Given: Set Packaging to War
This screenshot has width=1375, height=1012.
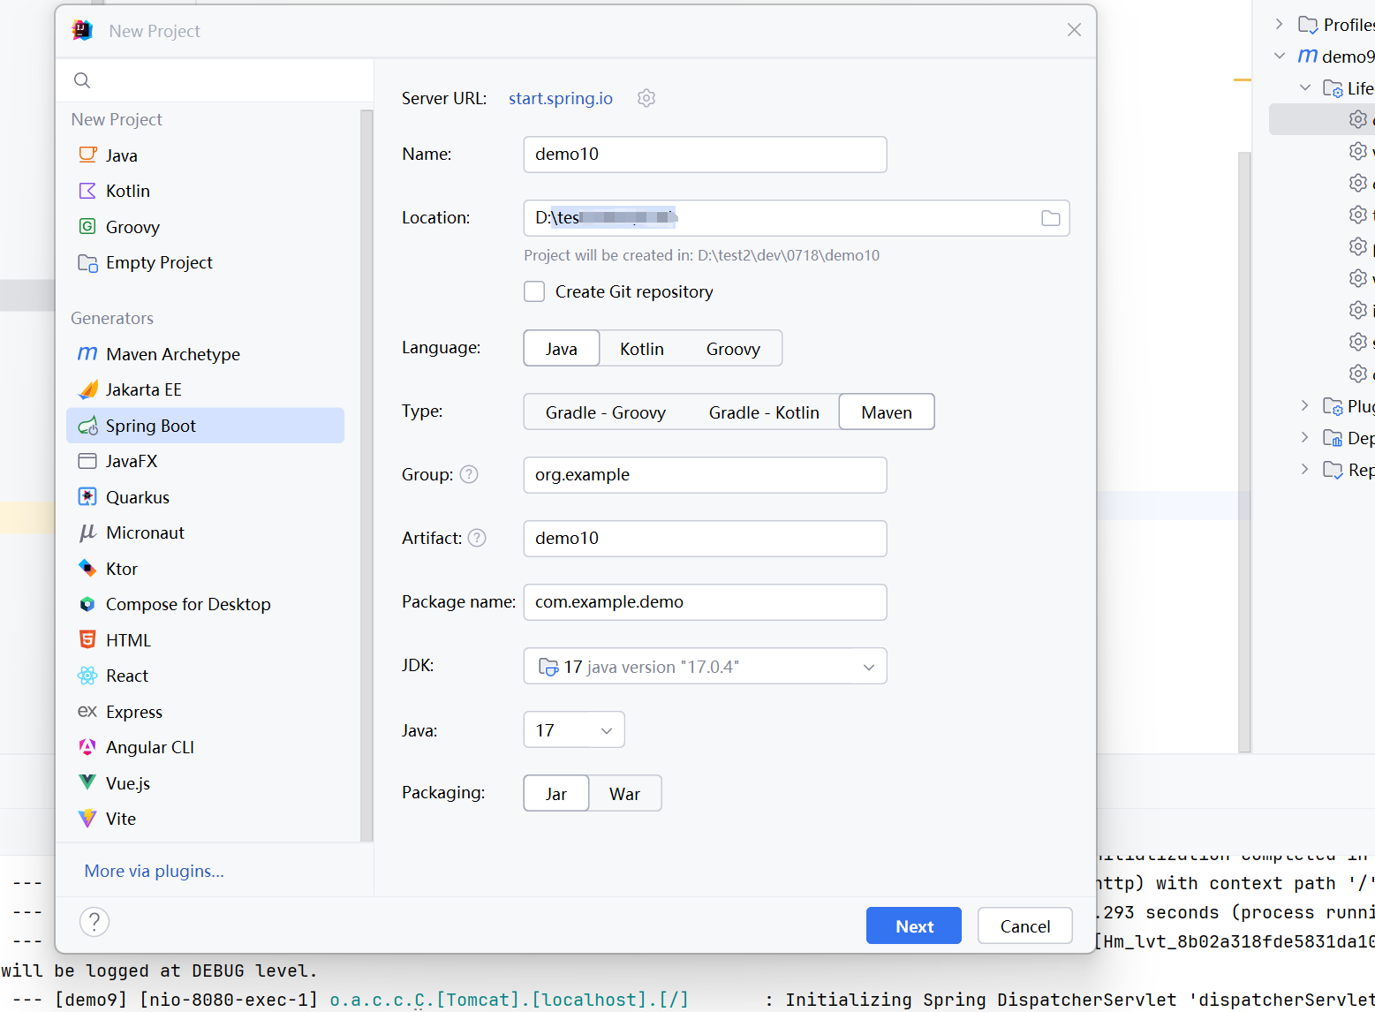Looking at the screenshot, I should pyautogui.click(x=625, y=793).
